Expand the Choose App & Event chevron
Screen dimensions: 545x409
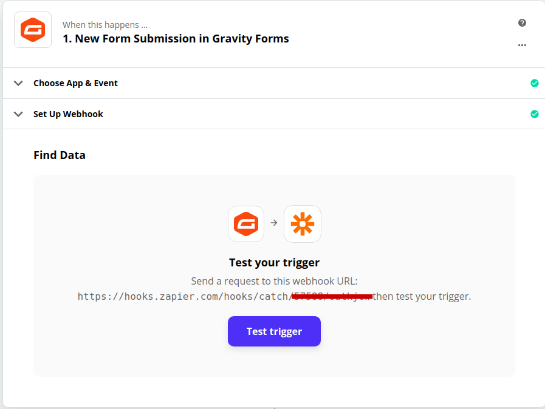click(18, 83)
